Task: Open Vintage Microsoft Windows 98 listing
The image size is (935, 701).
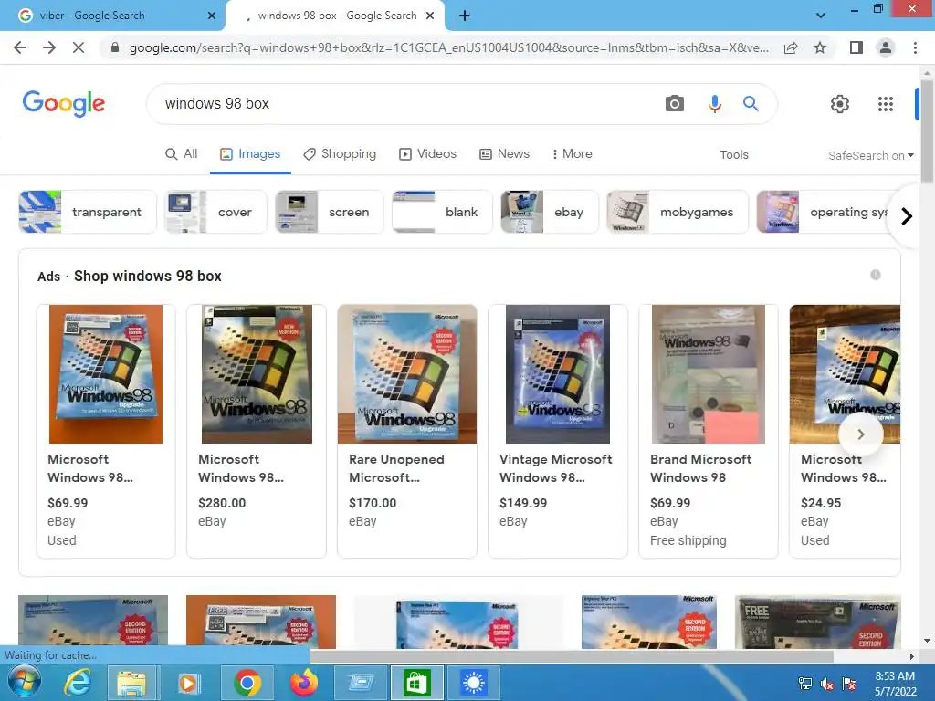Action: pos(558,431)
